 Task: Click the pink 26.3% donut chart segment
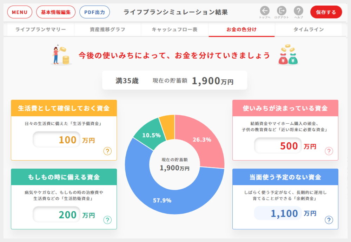click(204, 140)
